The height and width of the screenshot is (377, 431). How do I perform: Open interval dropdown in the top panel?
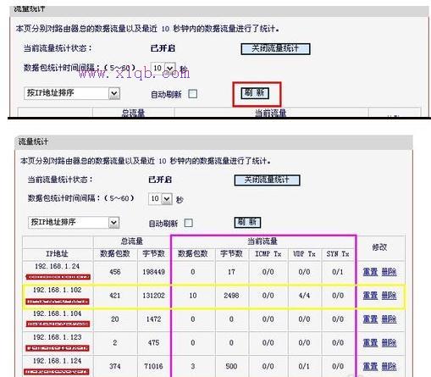163,68
